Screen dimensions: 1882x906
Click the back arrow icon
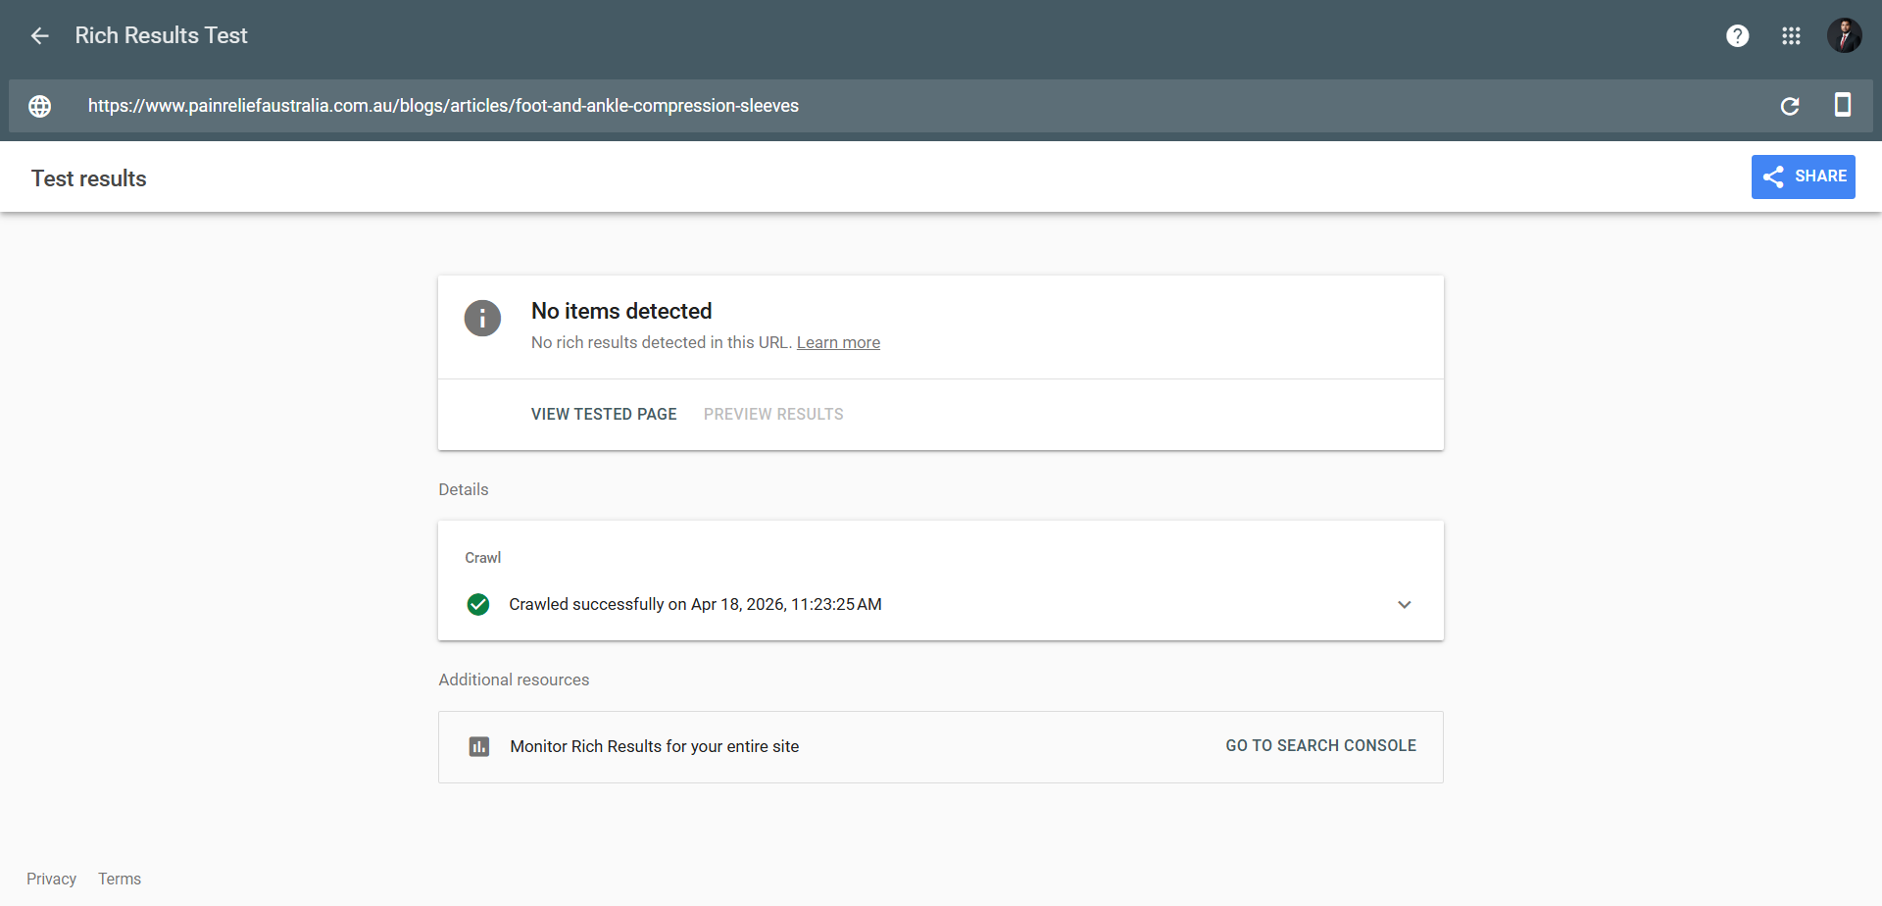tap(39, 36)
